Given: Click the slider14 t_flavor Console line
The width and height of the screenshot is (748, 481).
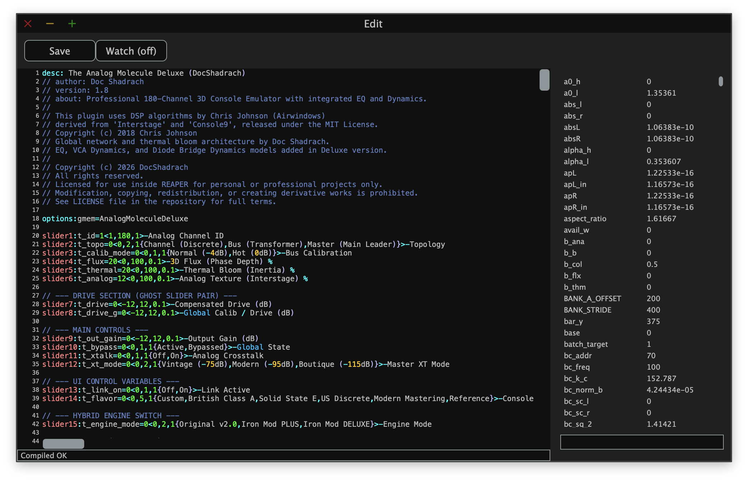Looking at the screenshot, I should click(x=288, y=399).
